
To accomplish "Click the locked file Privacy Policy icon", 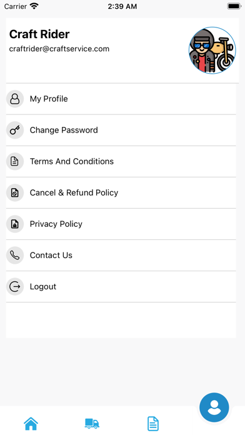I will [15, 224].
